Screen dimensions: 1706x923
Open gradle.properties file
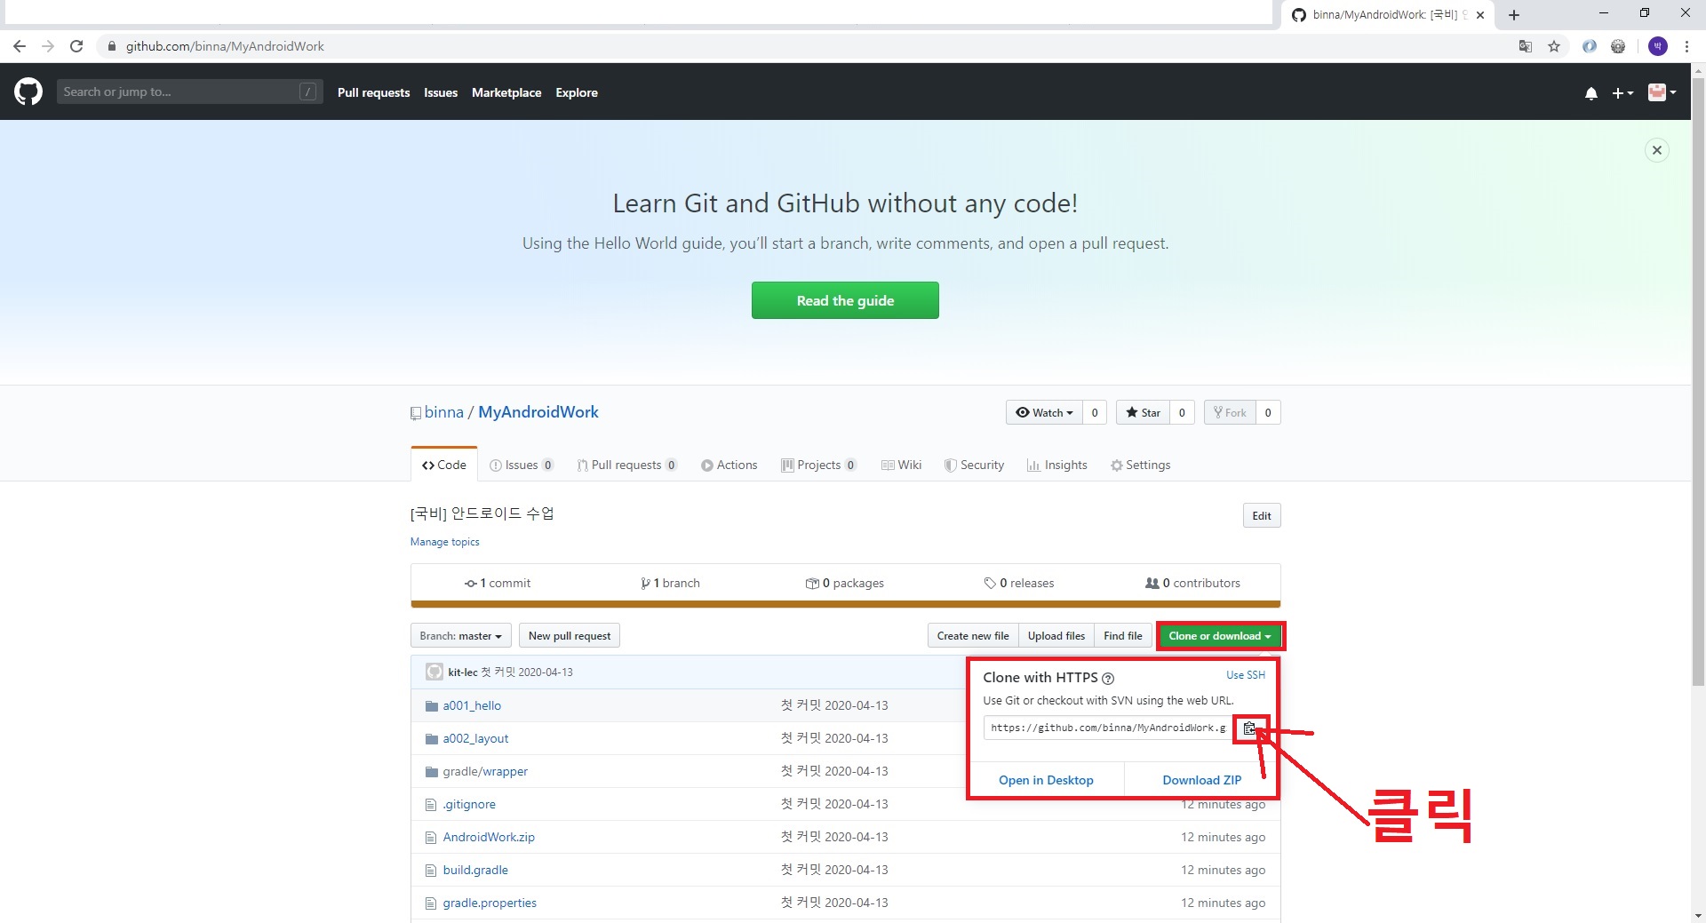[x=490, y=903]
